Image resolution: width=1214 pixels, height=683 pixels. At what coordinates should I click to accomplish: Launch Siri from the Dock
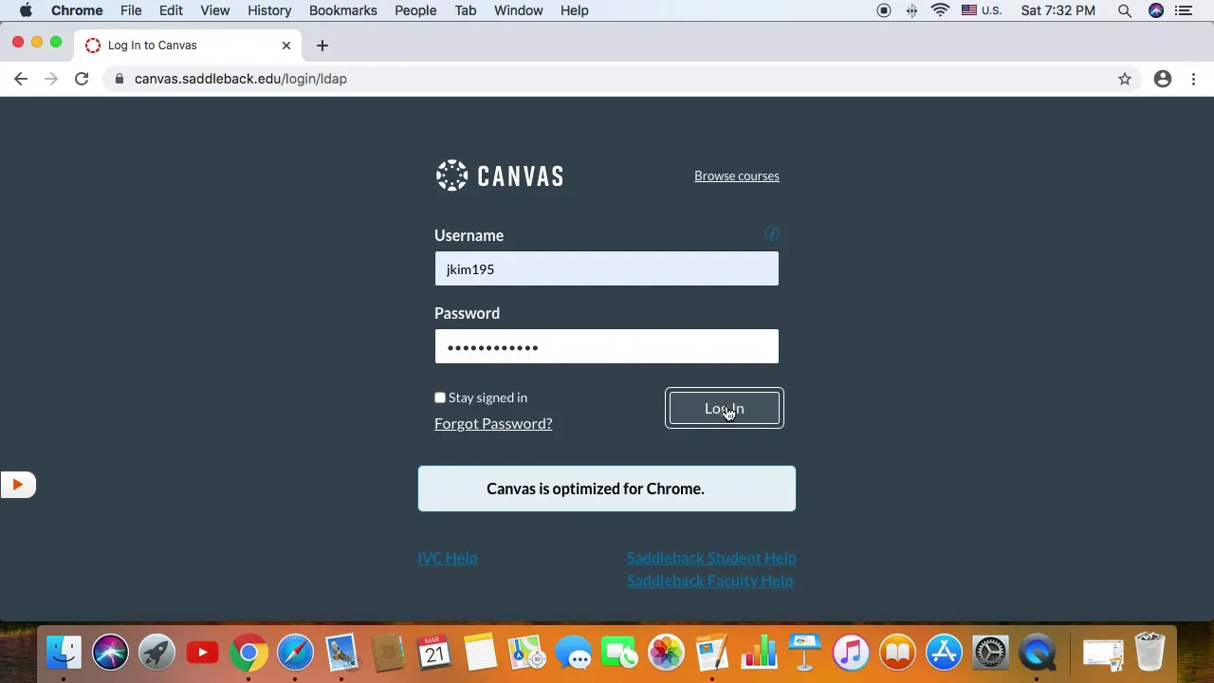click(110, 653)
